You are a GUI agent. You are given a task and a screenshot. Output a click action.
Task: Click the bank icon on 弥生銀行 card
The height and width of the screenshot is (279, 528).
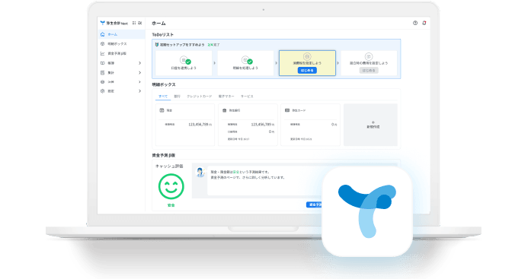point(225,110)
